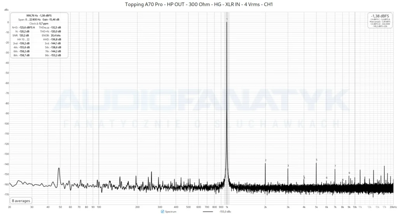Click the '-145,2 dBFS >22k' line

[x=380, y=26]
